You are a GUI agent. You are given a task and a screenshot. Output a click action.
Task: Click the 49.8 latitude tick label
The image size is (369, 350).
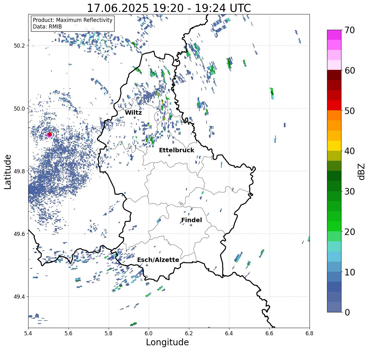coord(19,171)
